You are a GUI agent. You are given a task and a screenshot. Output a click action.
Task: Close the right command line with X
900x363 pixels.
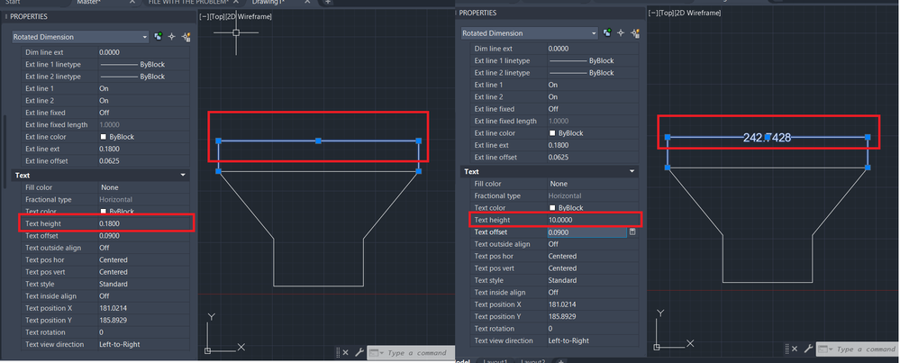click(795, 349)
